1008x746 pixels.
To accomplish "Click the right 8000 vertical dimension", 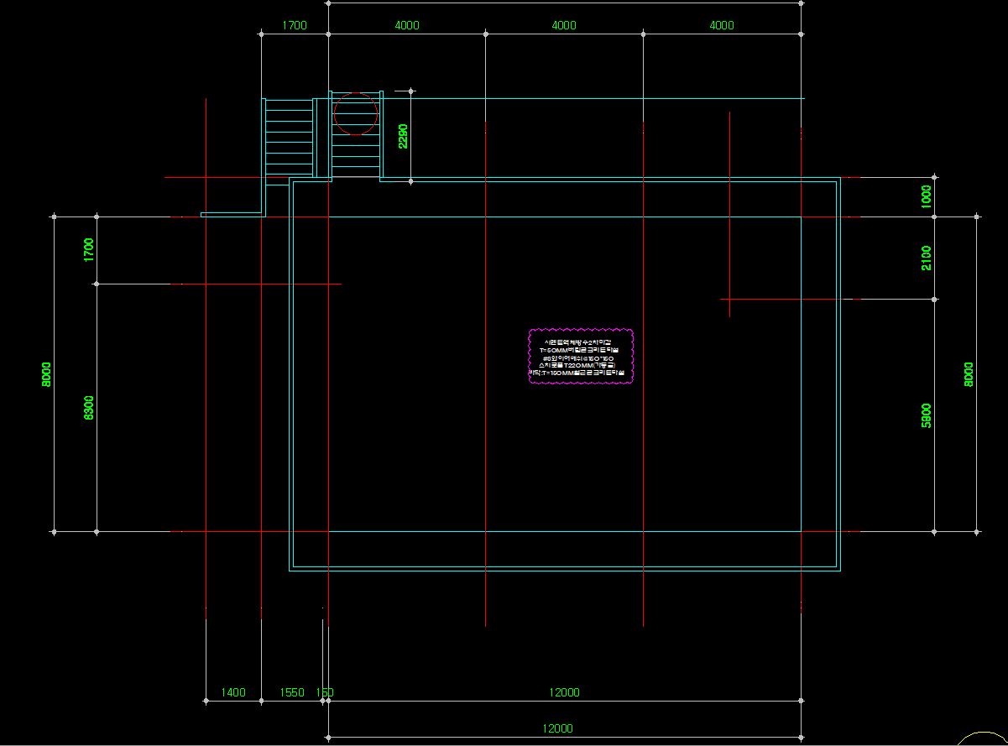I will 969,374.
